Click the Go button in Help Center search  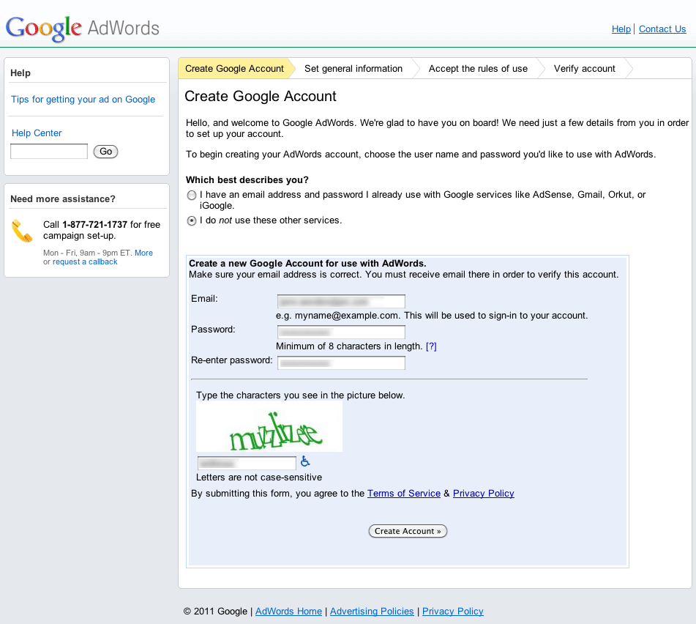coord(105,152)
